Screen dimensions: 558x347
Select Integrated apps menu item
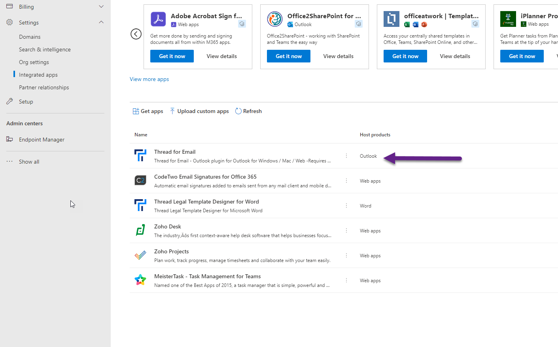38,75
